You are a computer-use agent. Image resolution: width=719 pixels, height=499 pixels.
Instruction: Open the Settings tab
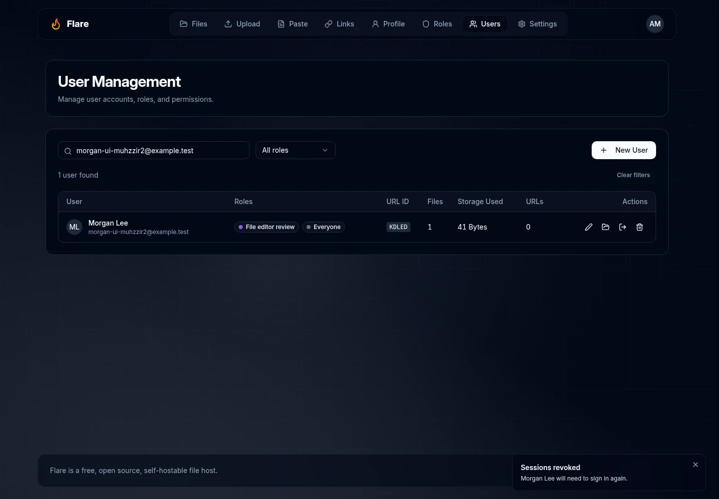click(x=538, y=24)
